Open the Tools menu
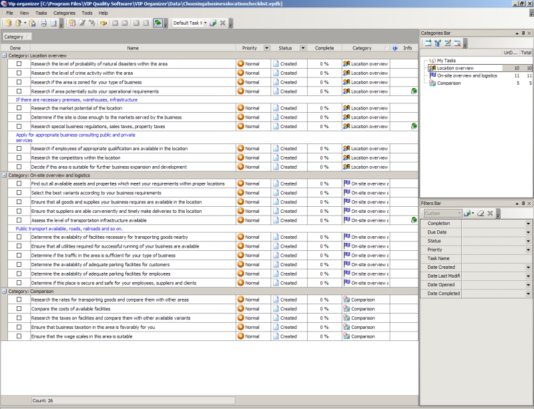Image resolution: width=534 pixels, height=409 pixels. click(87, 13)
